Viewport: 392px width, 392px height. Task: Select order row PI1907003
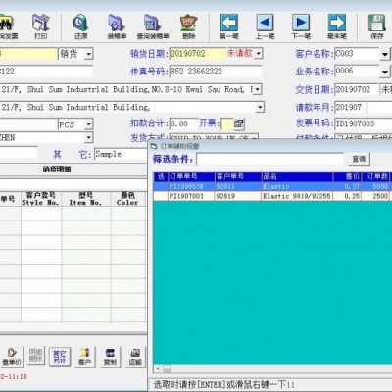(272, 196)
